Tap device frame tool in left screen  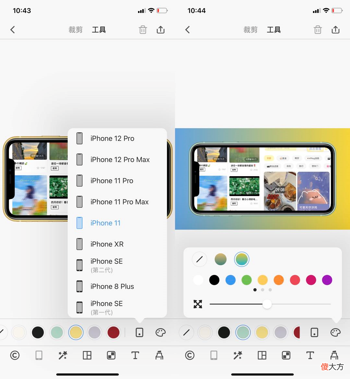pyautogui.click(x=39, y=356)
